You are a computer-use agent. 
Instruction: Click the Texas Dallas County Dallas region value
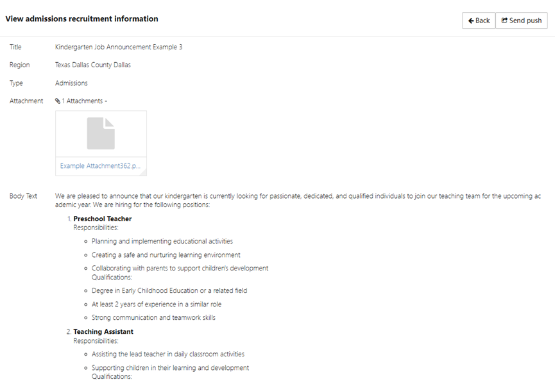93,65
